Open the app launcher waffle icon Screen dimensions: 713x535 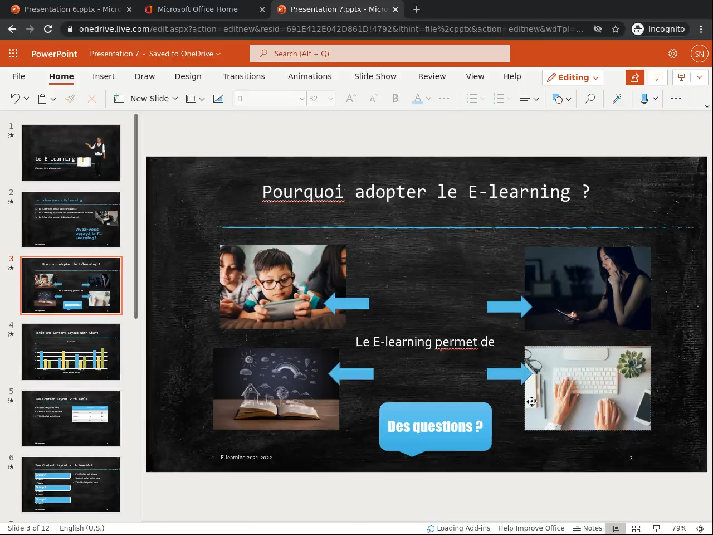(x=13, y=53)
